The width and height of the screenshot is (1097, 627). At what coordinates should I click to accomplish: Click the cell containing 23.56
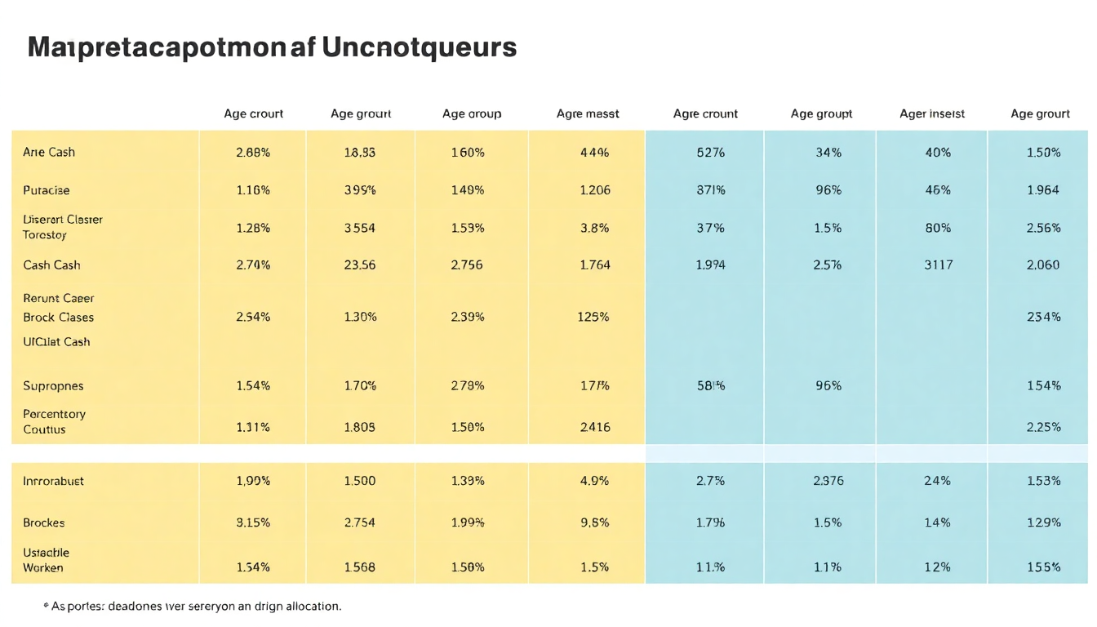360,265
